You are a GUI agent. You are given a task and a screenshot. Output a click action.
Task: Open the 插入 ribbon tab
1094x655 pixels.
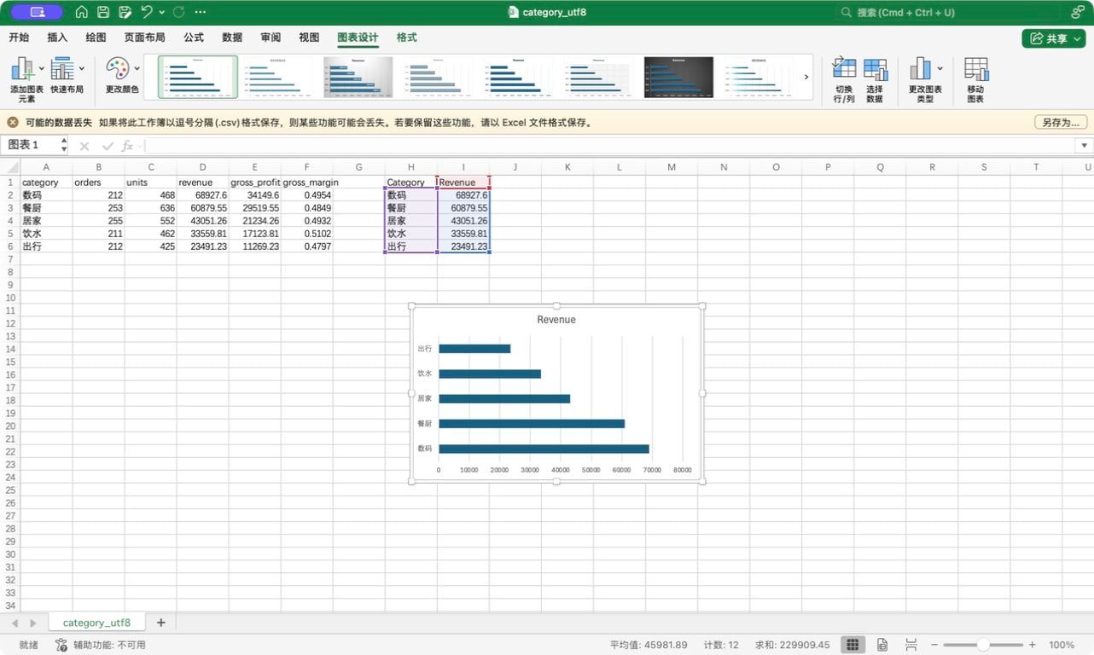click(x=57, y=38)
